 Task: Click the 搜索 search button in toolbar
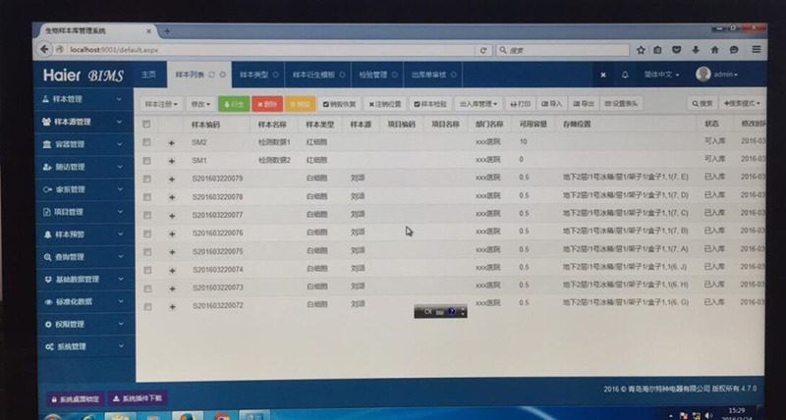pyautogui.click(x=702, y=103)
